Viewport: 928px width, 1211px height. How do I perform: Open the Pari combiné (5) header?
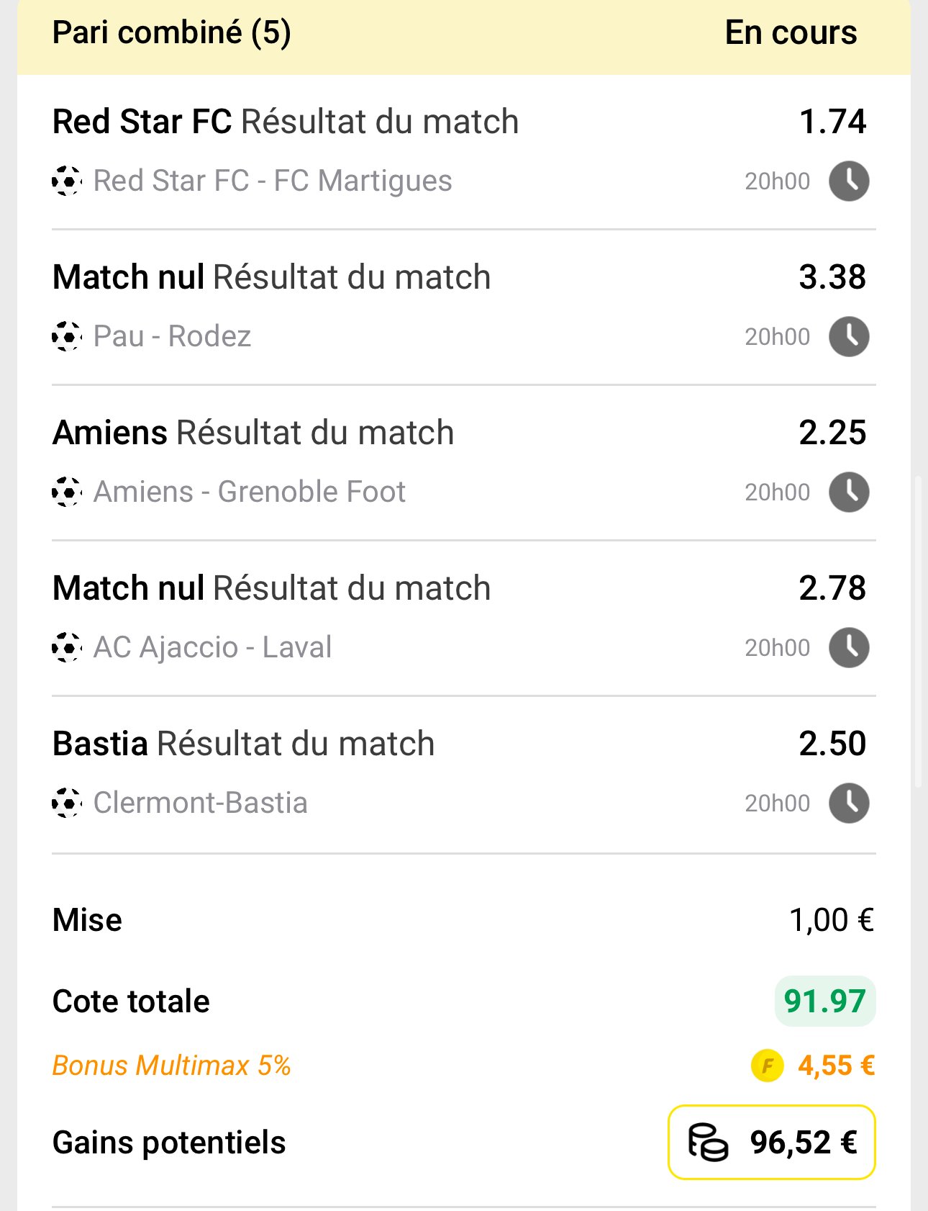[x=172, y=32]
